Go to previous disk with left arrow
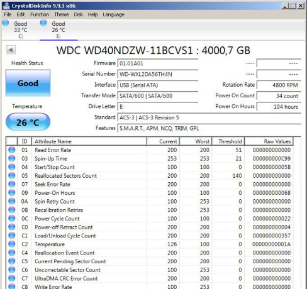 point(11,50)
